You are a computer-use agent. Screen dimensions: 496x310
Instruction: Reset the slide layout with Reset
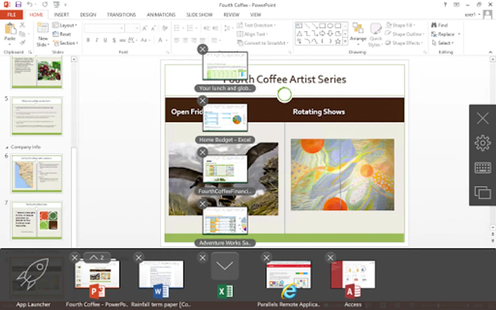click(x=62, y=34)
